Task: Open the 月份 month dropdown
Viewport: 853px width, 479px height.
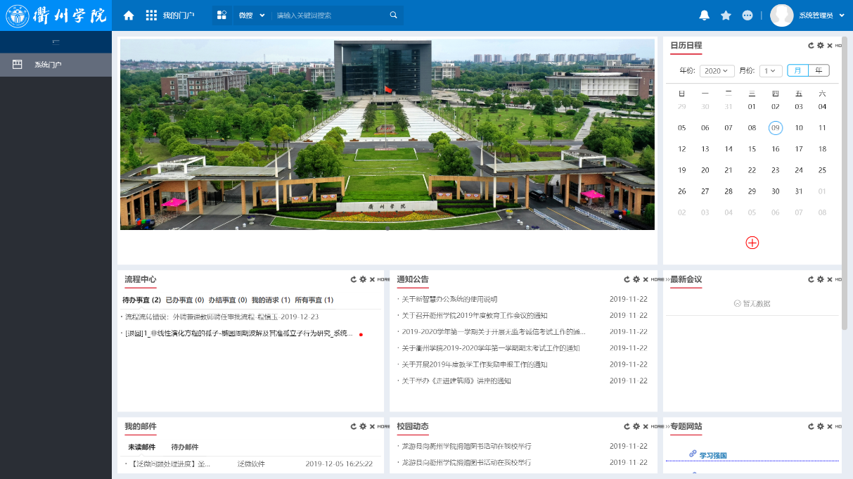Action: pyautogui.click(x=771, y=71)
